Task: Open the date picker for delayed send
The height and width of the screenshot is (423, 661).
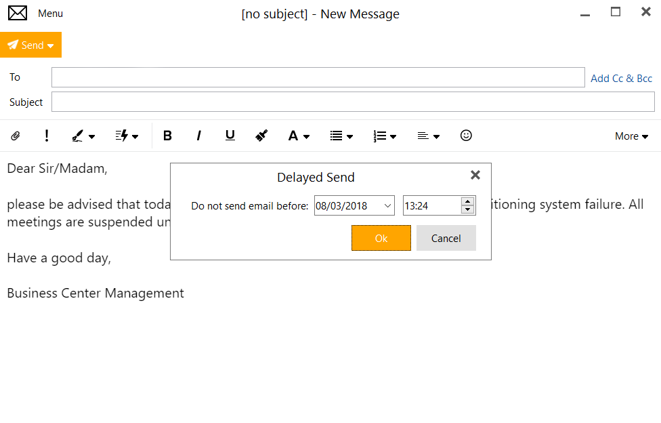Action: pos(388,205)
